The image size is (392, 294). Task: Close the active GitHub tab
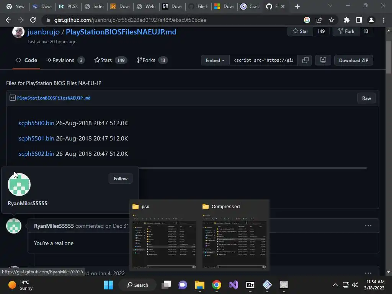[x=283, y=7]
